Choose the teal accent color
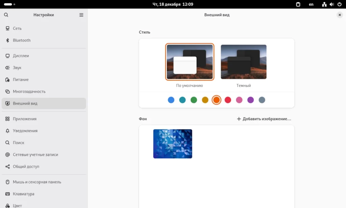 (x=182, y=100)
